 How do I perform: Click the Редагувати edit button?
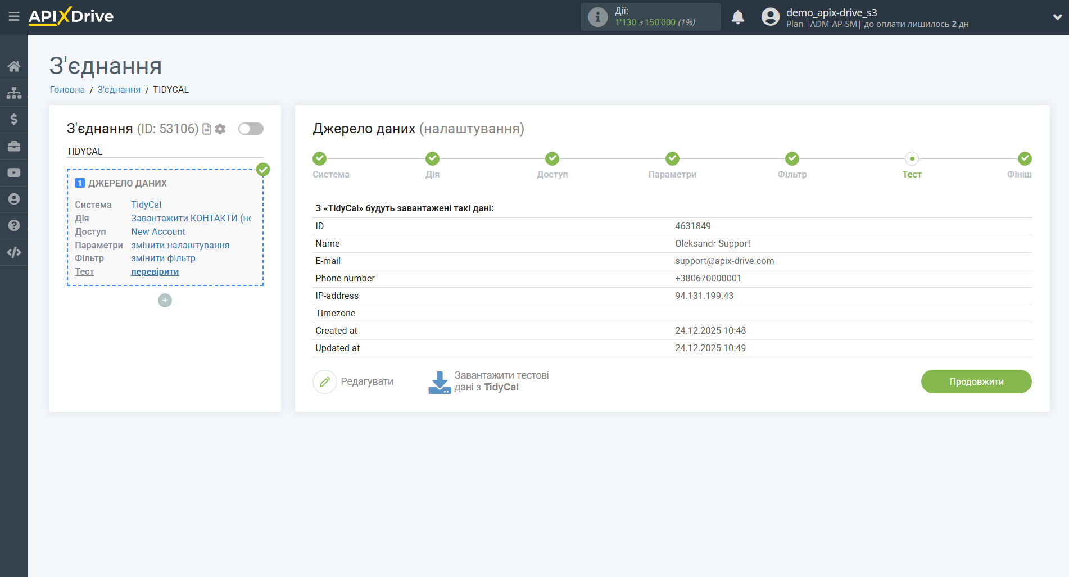pyautogui.click(x=354, y=382)
